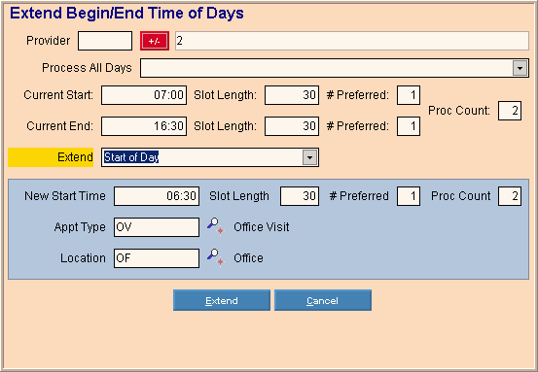Expand the Process All Days dropdown
The image size is (538, 372).
[520, 68]
